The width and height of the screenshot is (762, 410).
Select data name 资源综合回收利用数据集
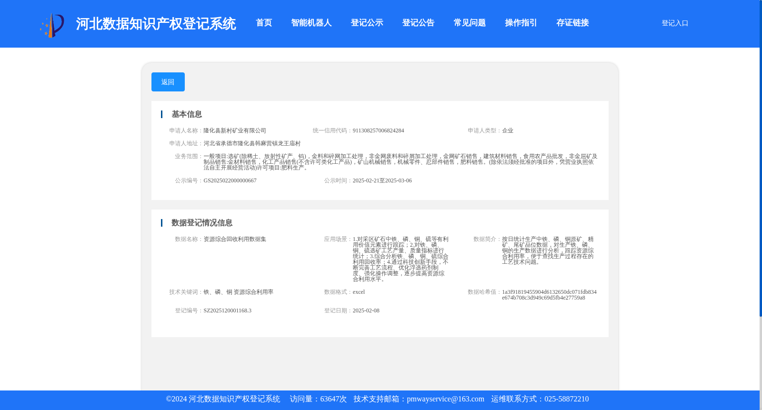coord(235,239)
